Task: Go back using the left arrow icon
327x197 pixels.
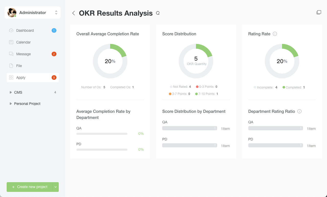Action: pyautogui.click(x=74, y=13)
